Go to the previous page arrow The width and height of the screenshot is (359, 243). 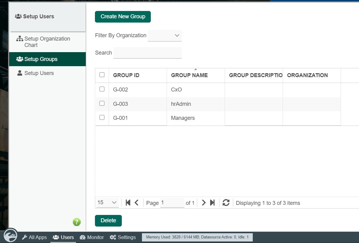coord(136,202)
